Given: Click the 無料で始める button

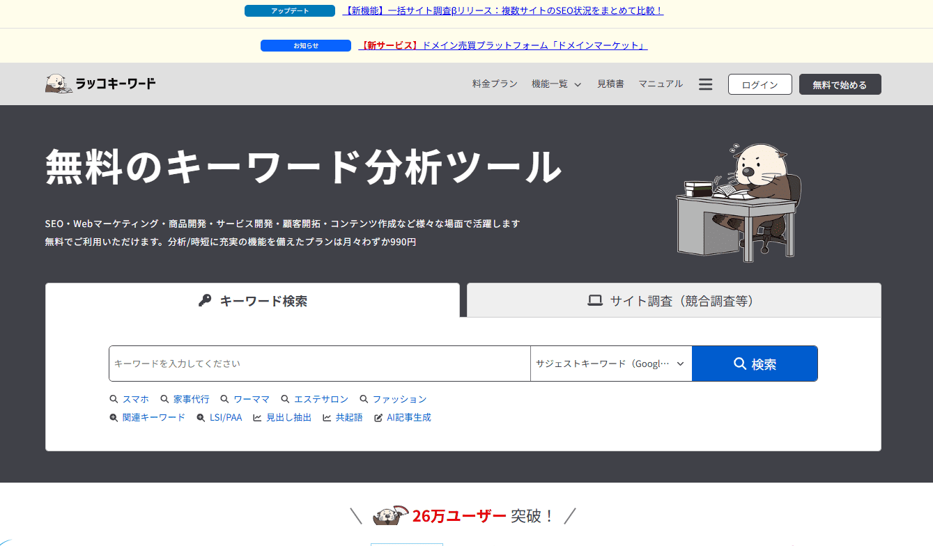Looking at the screenshot, I should (840, 84).
